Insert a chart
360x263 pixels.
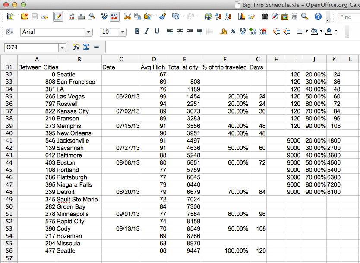pos(242,16)
